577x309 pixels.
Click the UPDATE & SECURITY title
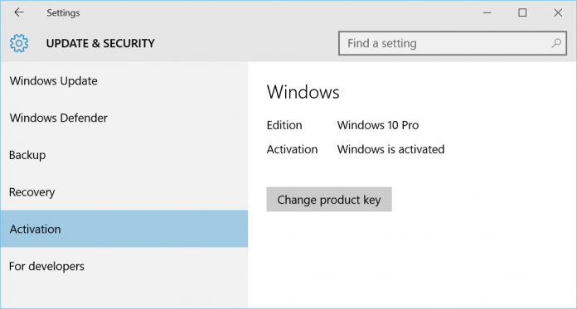100,43
